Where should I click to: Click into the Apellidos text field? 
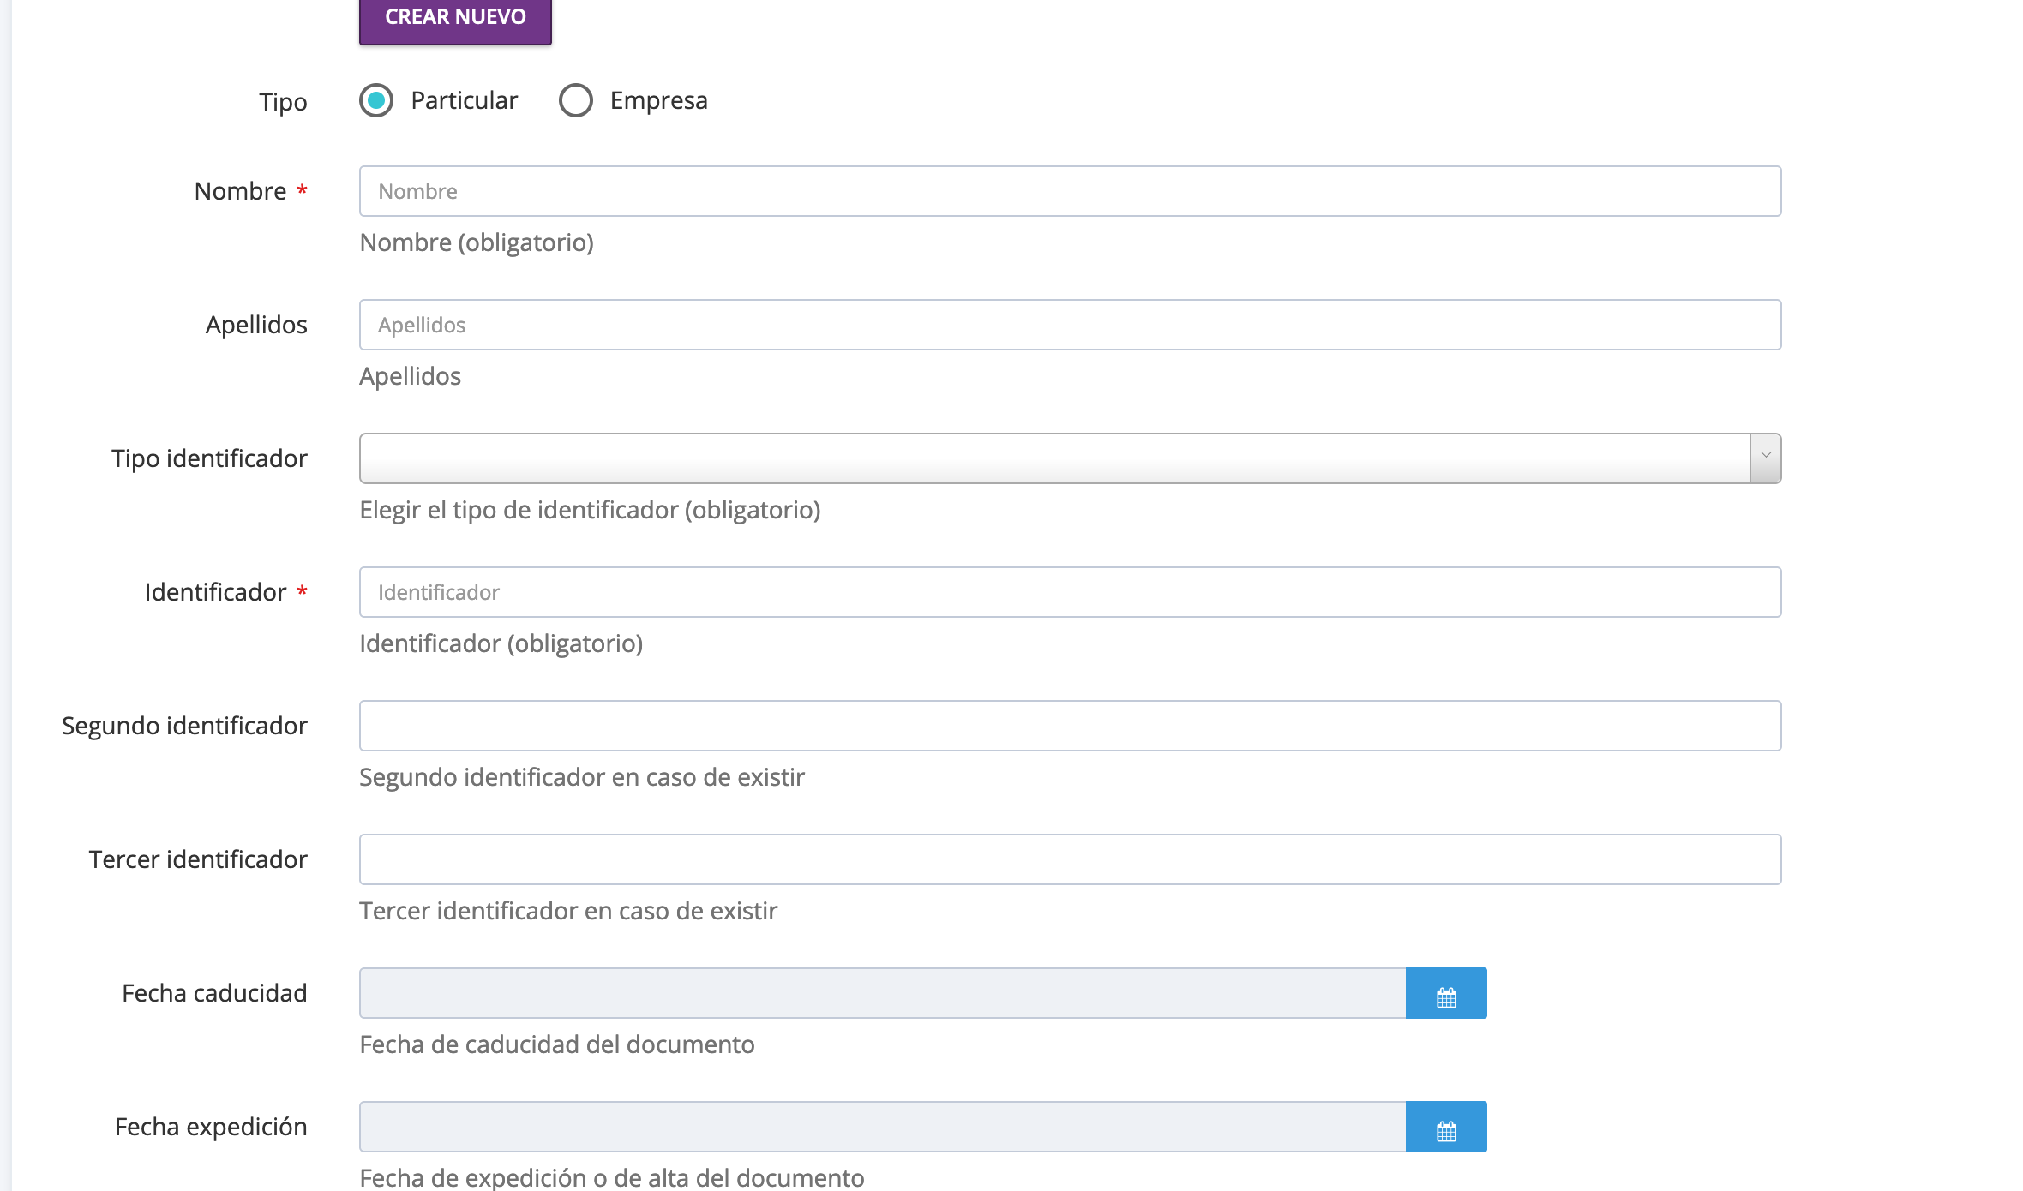[1070, 325]
